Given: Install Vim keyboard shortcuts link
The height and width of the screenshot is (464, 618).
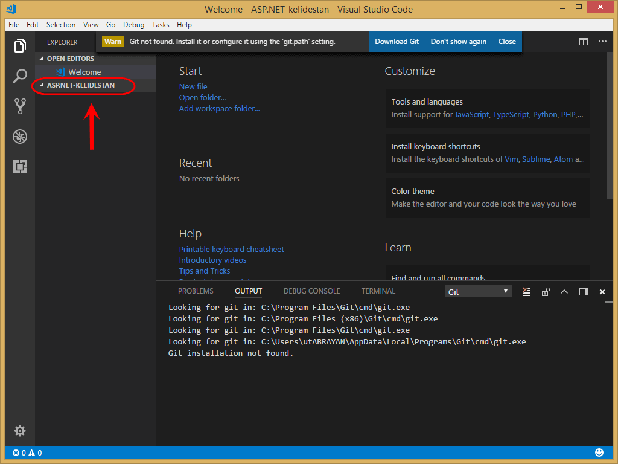Looking at the screenshot, I should 511,159.
